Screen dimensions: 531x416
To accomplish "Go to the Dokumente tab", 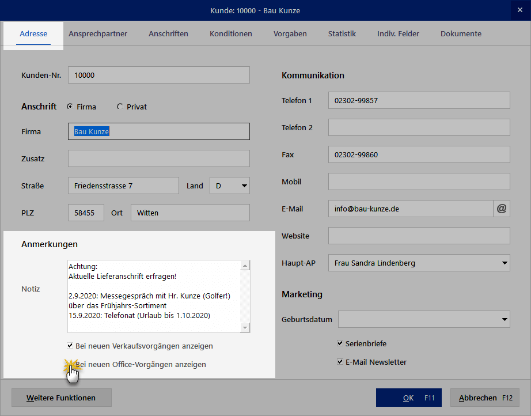I will tap(461, 34).
